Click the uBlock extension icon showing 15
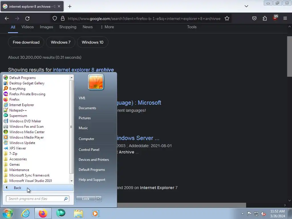This screenshot has width=292, height=219. click(275, 18)
